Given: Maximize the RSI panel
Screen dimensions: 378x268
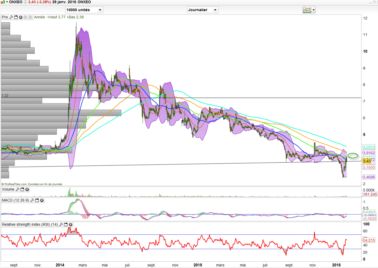Looking at the screenshot, I should (66, 216).
